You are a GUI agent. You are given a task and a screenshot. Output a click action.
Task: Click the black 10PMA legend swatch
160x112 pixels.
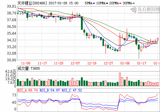[107, 3]
